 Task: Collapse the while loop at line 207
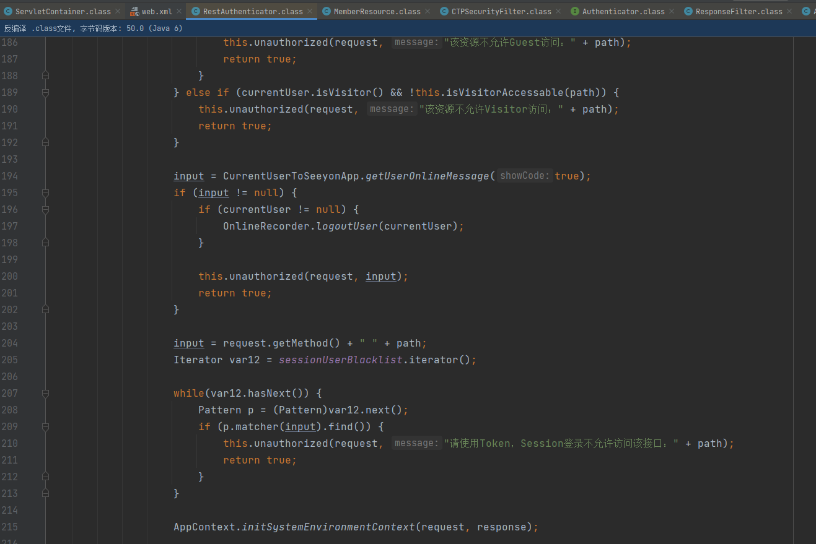click(x=45, y=393)
